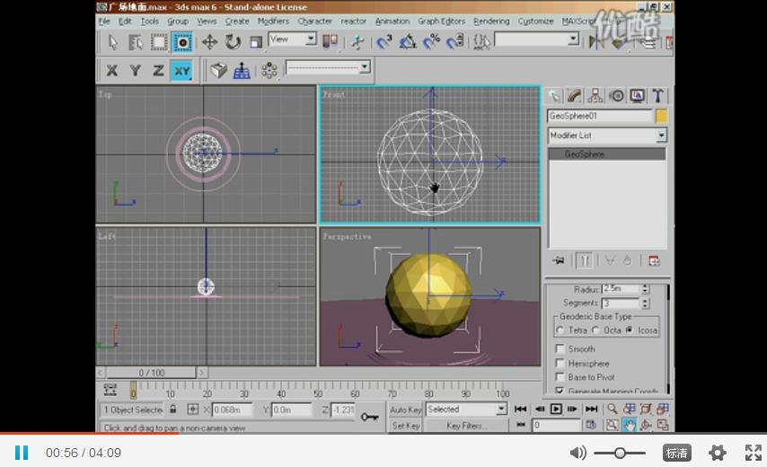
Task: Toggle the Percent Snap tool
Action: (431, 42)
